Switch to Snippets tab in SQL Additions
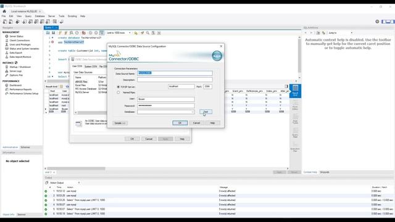This screenshot has width=395, height=222. tap(325, 172)
